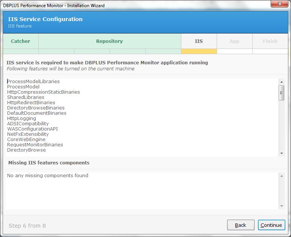Click the yellow IIS progress segment
The width and height of the screenshot is (291, 237).
[x=199, y=51]
